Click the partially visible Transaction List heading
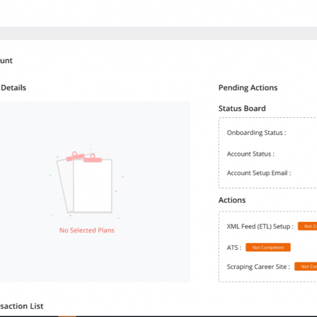Image resolution: width=317 pixels, height=317 pixels. click(x=22, y=306)
